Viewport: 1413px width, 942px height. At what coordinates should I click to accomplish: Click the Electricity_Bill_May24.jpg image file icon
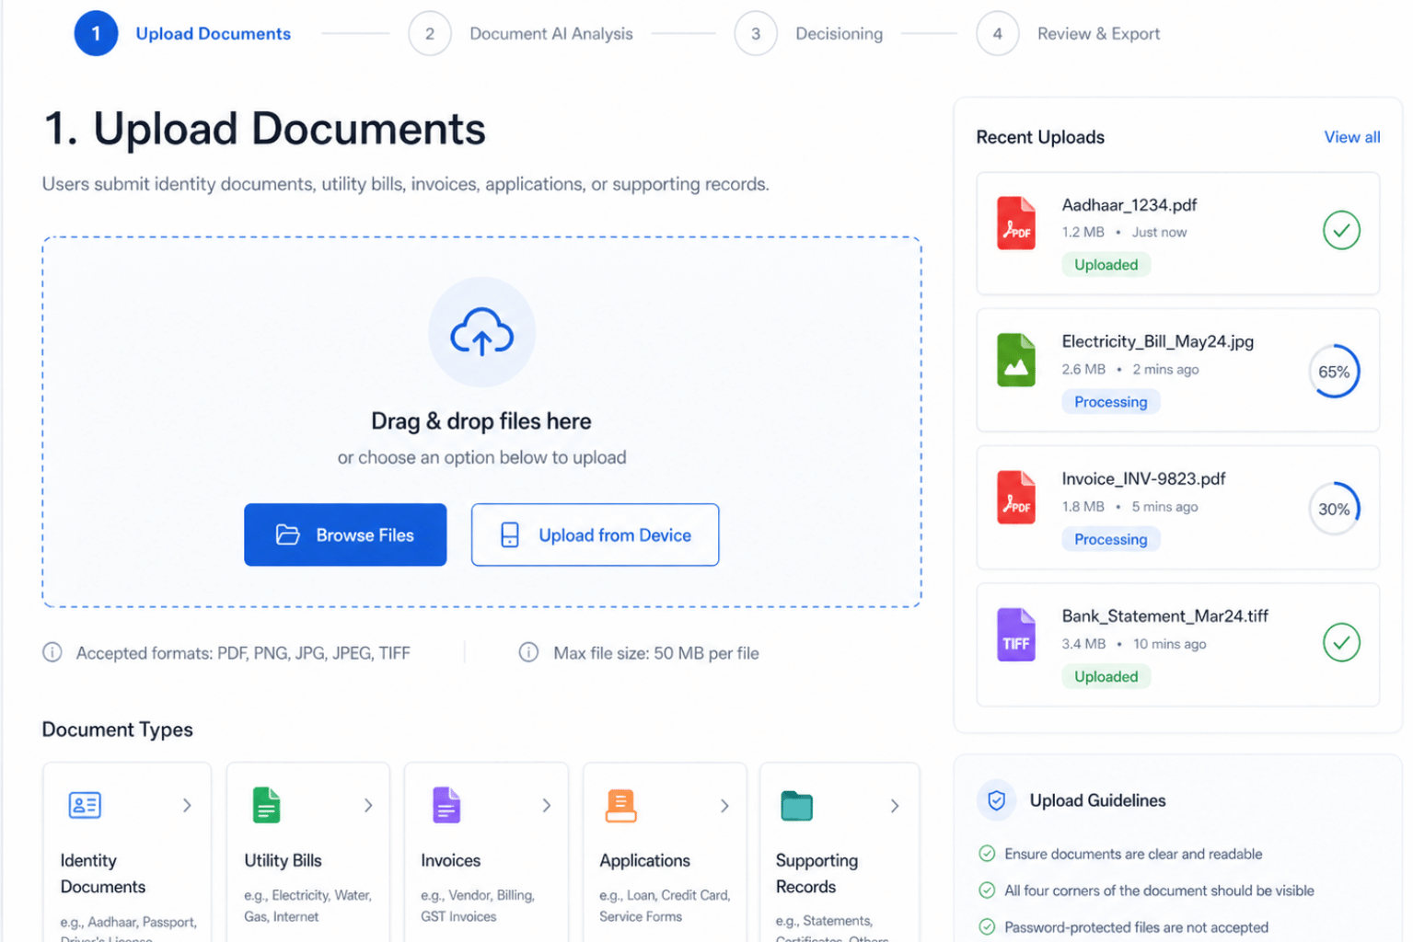tap(1016, 360)
